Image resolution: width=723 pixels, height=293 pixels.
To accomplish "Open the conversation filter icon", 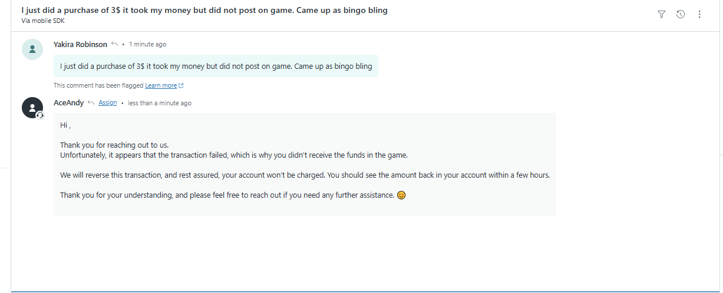I will tap(662, 14).
